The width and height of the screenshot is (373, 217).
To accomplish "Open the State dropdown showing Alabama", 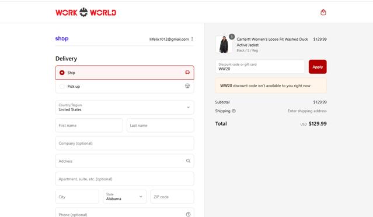I will click(125, 197).
